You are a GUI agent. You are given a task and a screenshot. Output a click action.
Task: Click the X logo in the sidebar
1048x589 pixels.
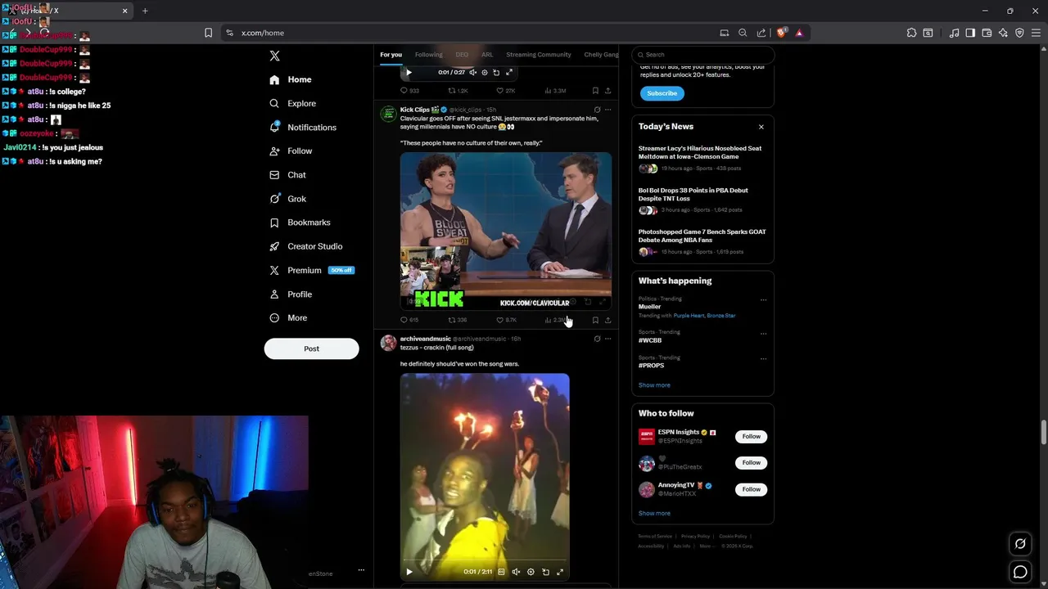[274, 56]
